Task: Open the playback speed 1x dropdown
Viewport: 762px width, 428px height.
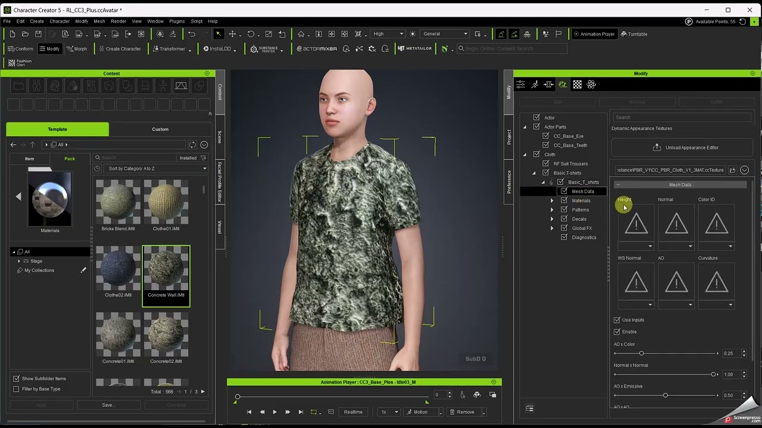Action: tap(389, 412)
